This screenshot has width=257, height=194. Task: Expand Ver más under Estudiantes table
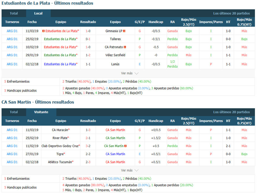tap(130, 73)
